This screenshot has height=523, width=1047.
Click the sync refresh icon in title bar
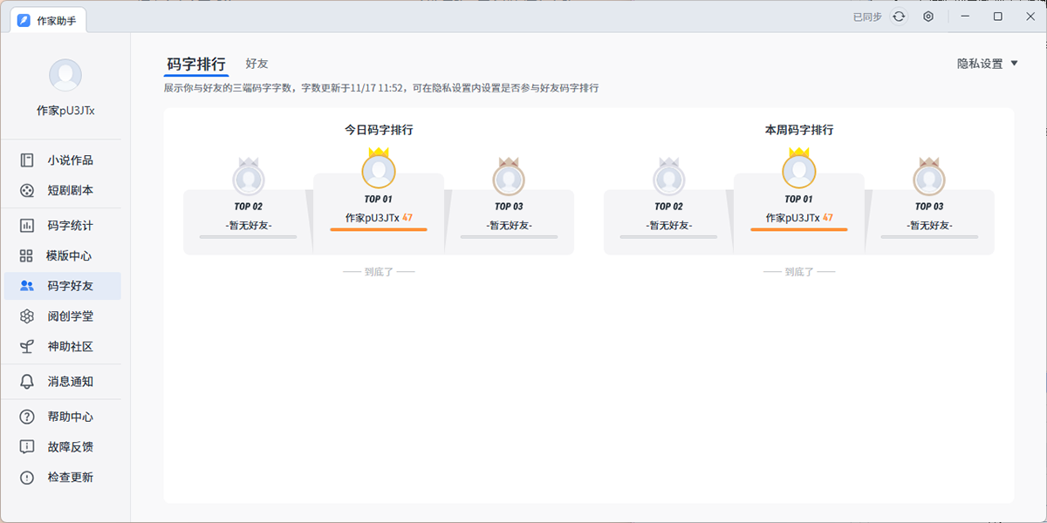899,17
